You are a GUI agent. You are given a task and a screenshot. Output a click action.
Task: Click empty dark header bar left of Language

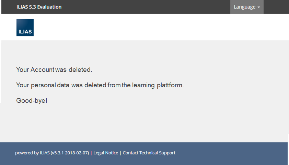144,7
